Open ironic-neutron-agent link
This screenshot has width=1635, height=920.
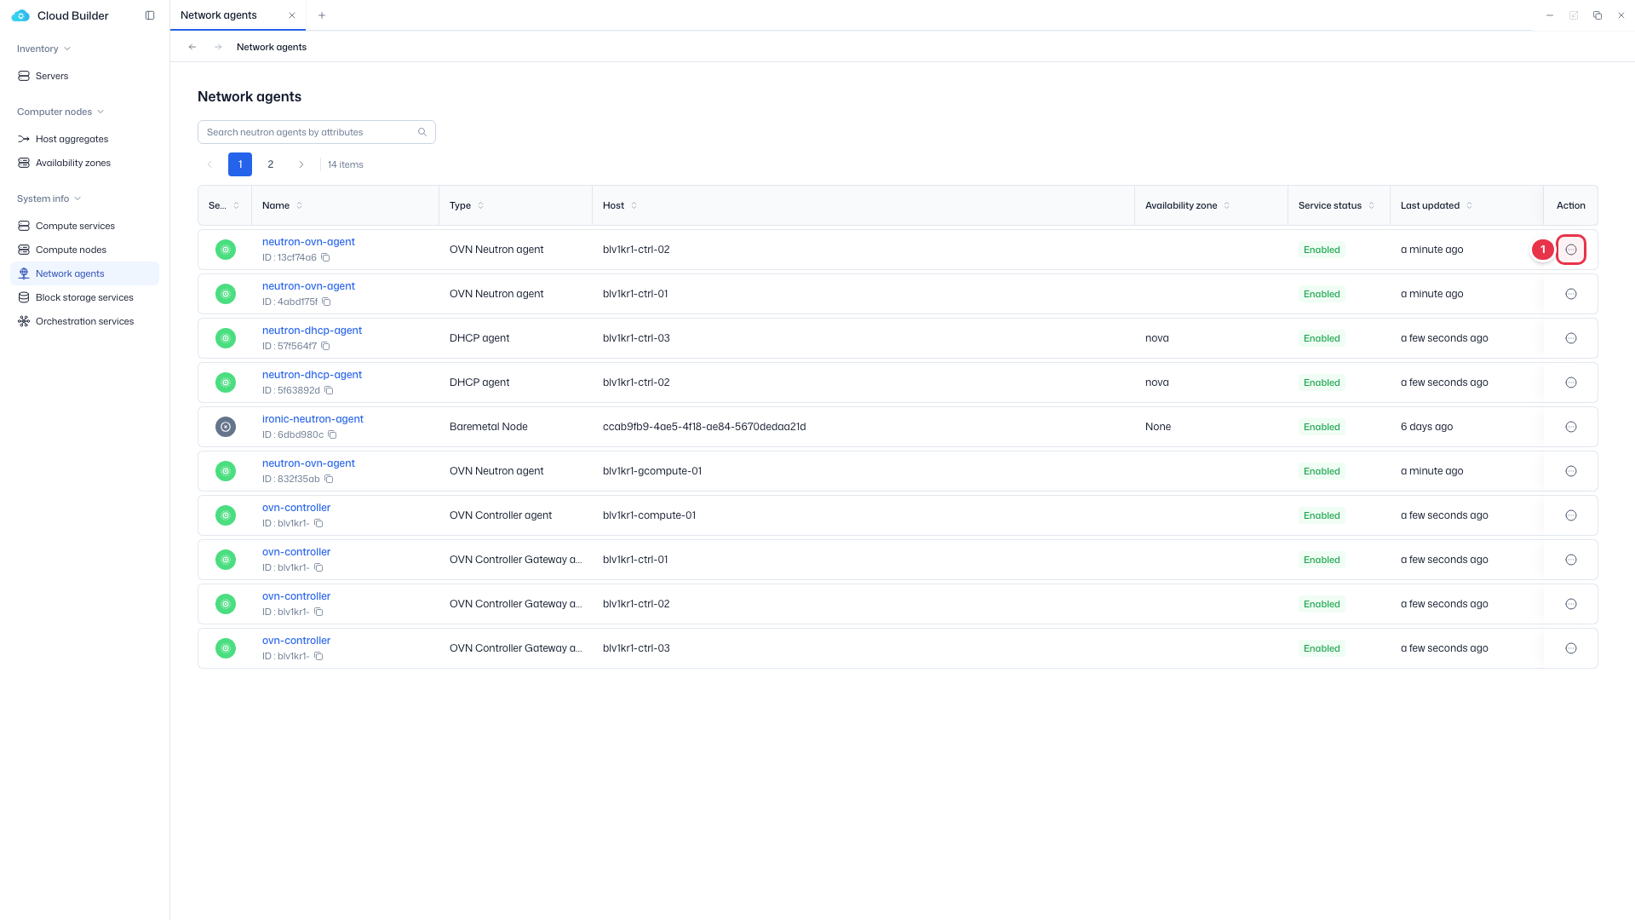(x=313, y=419)
